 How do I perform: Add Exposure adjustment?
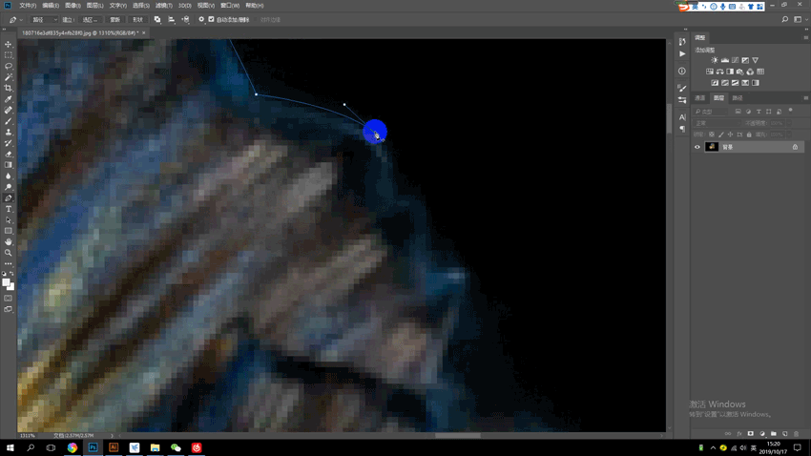pyautogui.click(x=745, y=60)
